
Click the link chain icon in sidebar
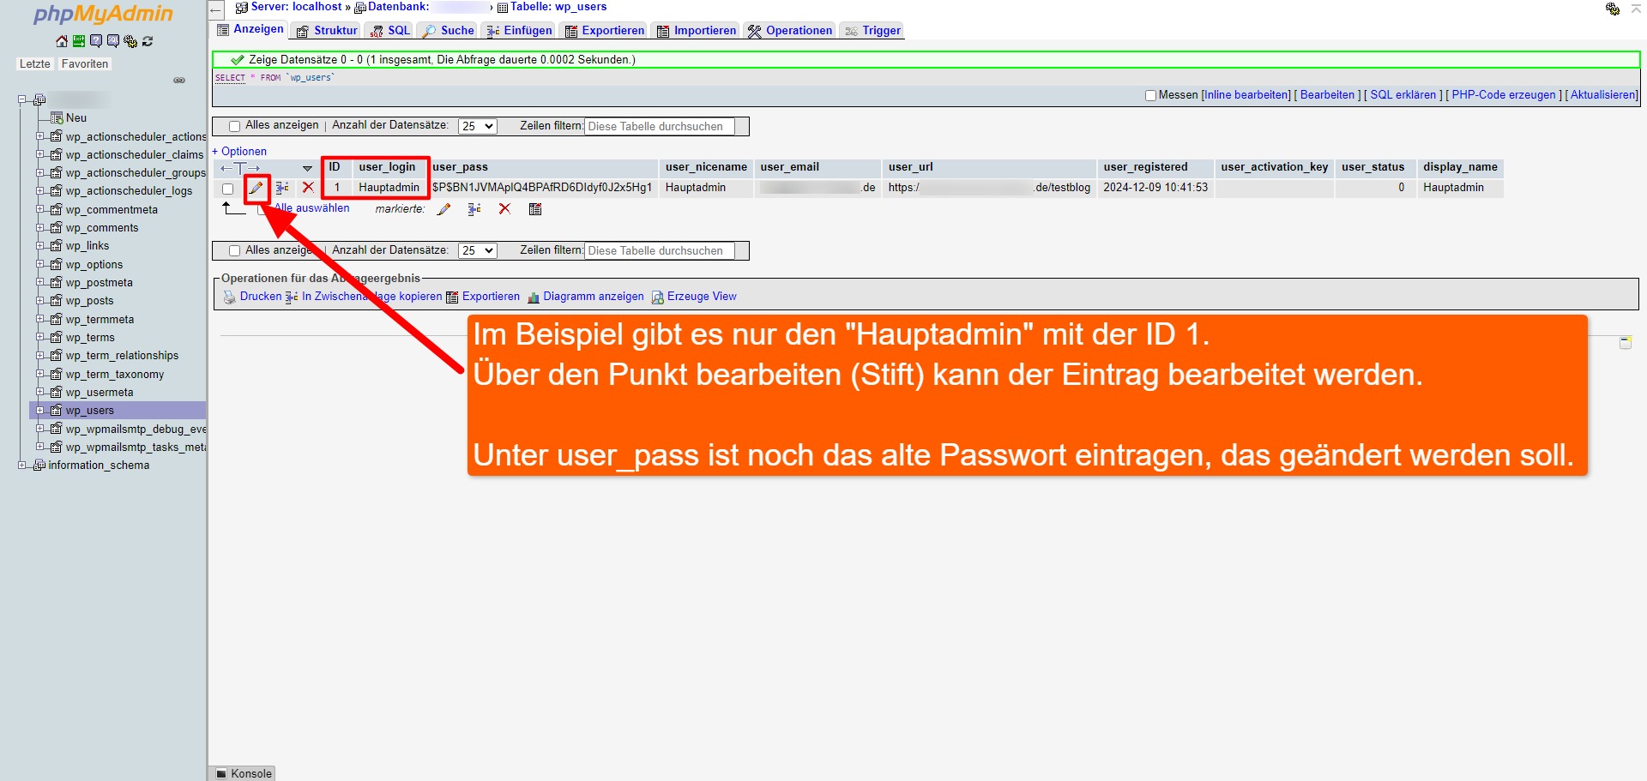point(179,81)
